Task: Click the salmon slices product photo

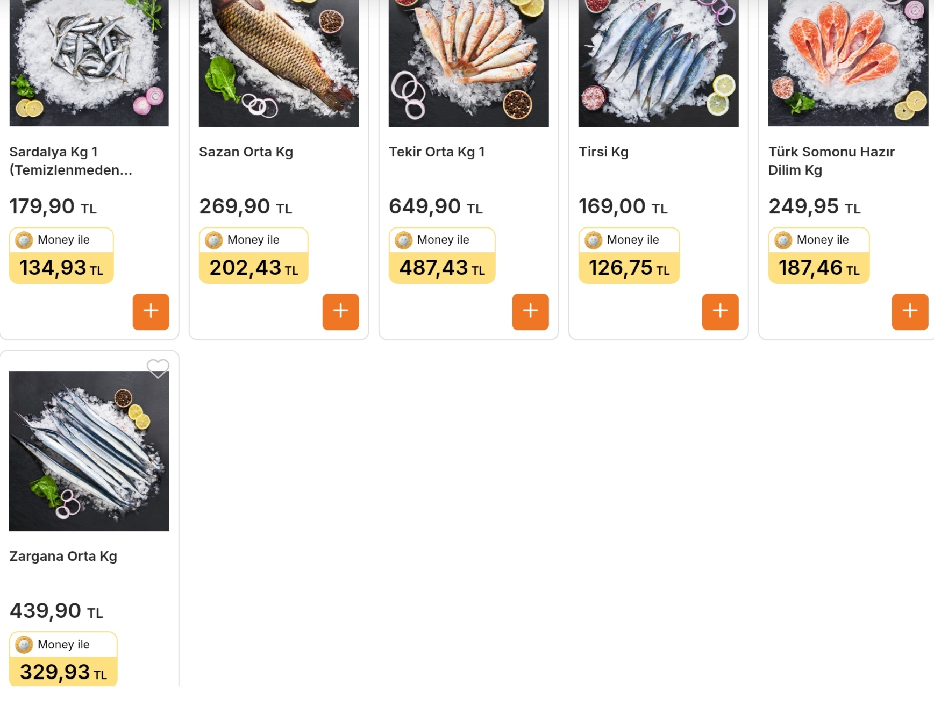Action: (847, 62)
